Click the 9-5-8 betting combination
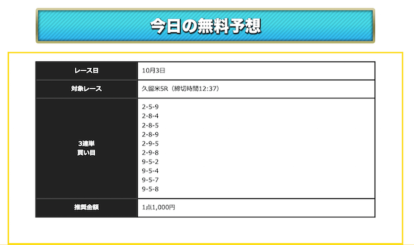This screenshot has width=414, height=245. 150,189
